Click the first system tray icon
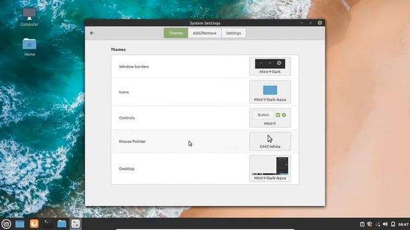Screen dimensions: 410x230 point(362,224)
